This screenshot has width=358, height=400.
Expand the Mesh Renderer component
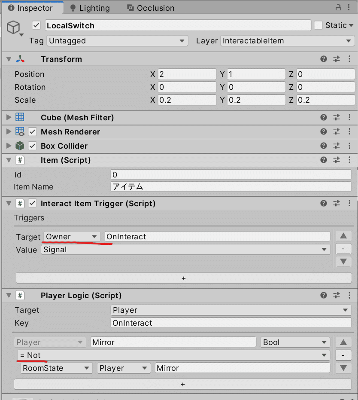point(9,131)
